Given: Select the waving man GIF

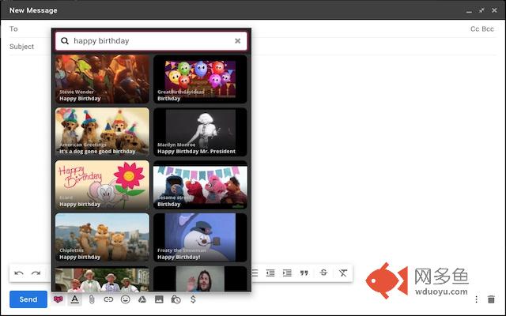Looking at the screenshot, I should tap(200, 279).
